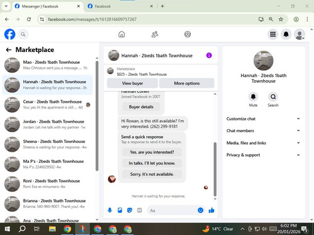Click the address bar URL

(92, 19)
